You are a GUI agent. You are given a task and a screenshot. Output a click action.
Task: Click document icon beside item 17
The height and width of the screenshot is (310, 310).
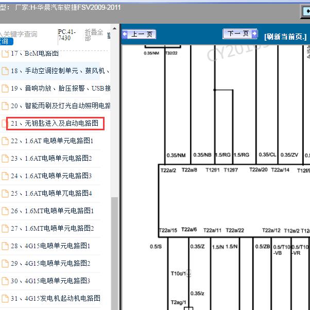[x=5, y=54]
